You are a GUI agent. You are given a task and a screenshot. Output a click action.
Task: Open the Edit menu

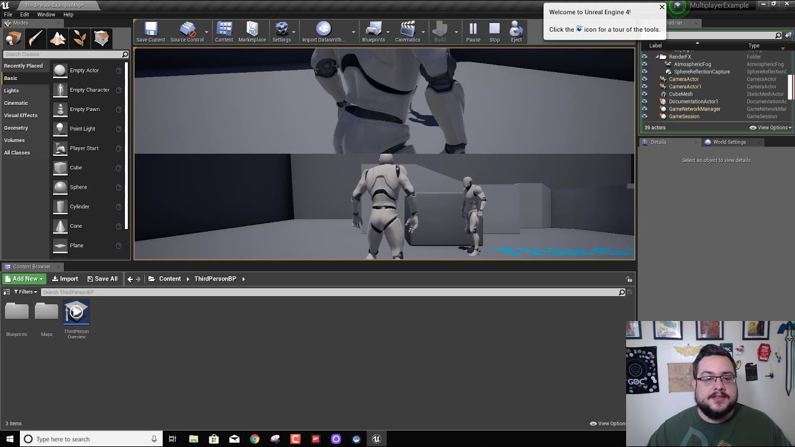(x=25, y=14)
